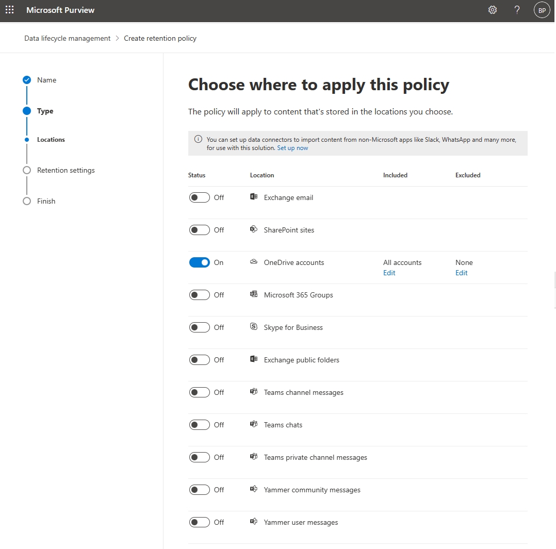556x549 pixels.
Task: Select the Retention settings step
Action: [x=66, y=170]
